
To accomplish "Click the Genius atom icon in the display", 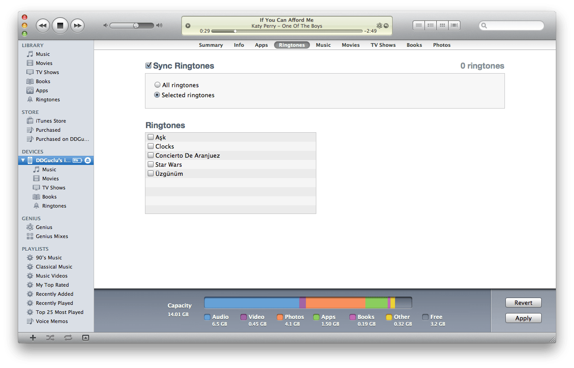I will coord(379,26).
